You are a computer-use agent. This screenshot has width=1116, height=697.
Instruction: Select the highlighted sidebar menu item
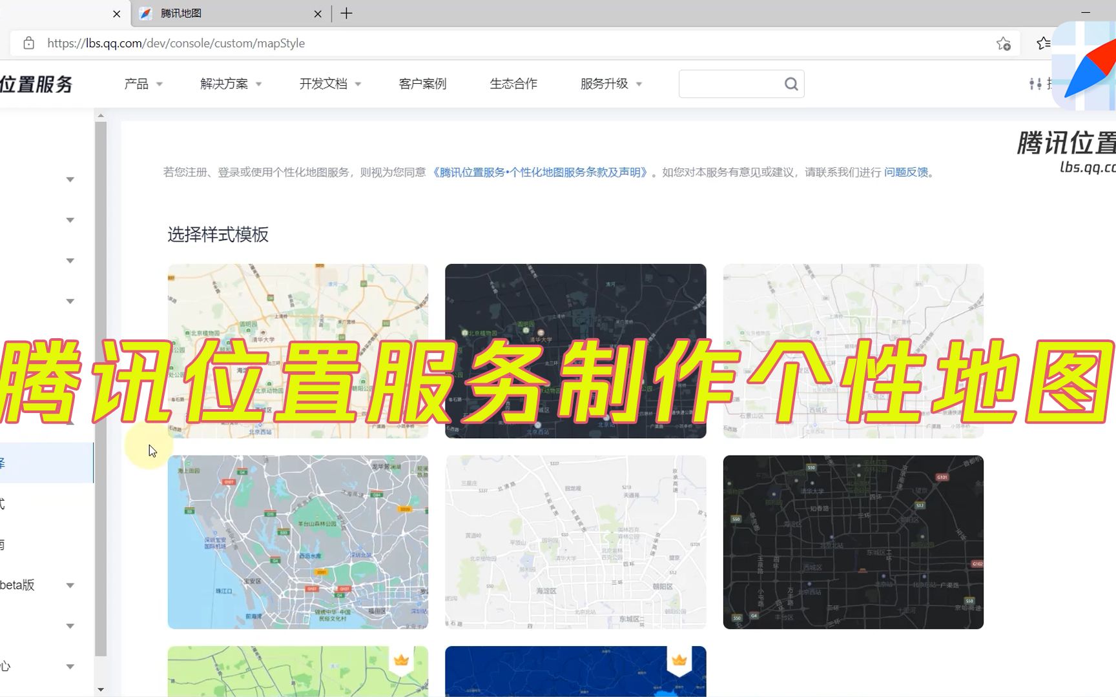46,463
